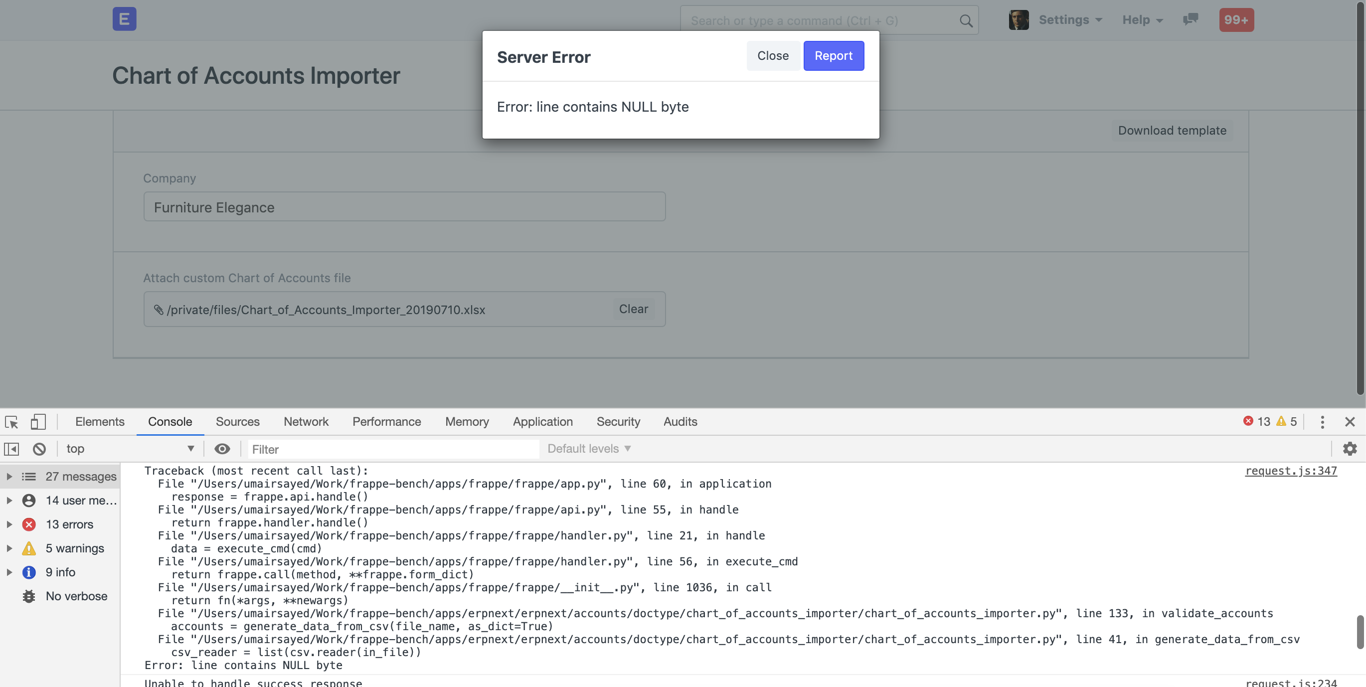Screen dimensions: 1366x687
Task: Switch to the Application tab
Action: pyautogui.click(x=542, y=421)
